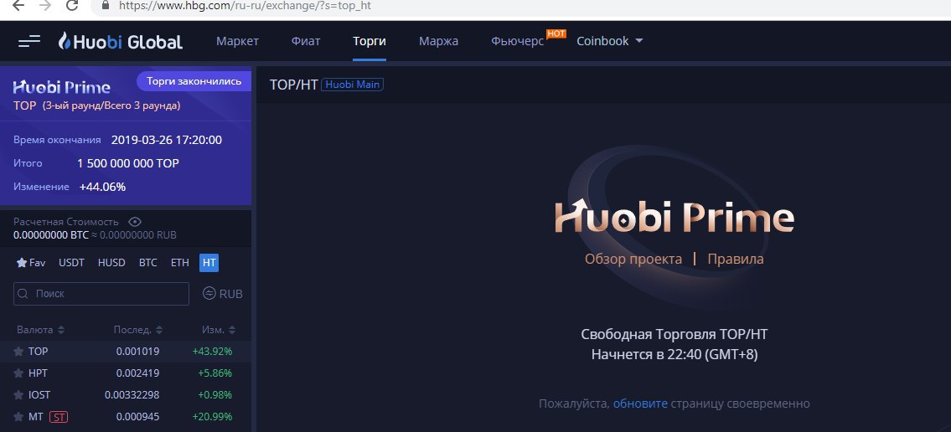Select the IOST row in pair list
This screenshot has height=432, width=951.
(126, 395)
